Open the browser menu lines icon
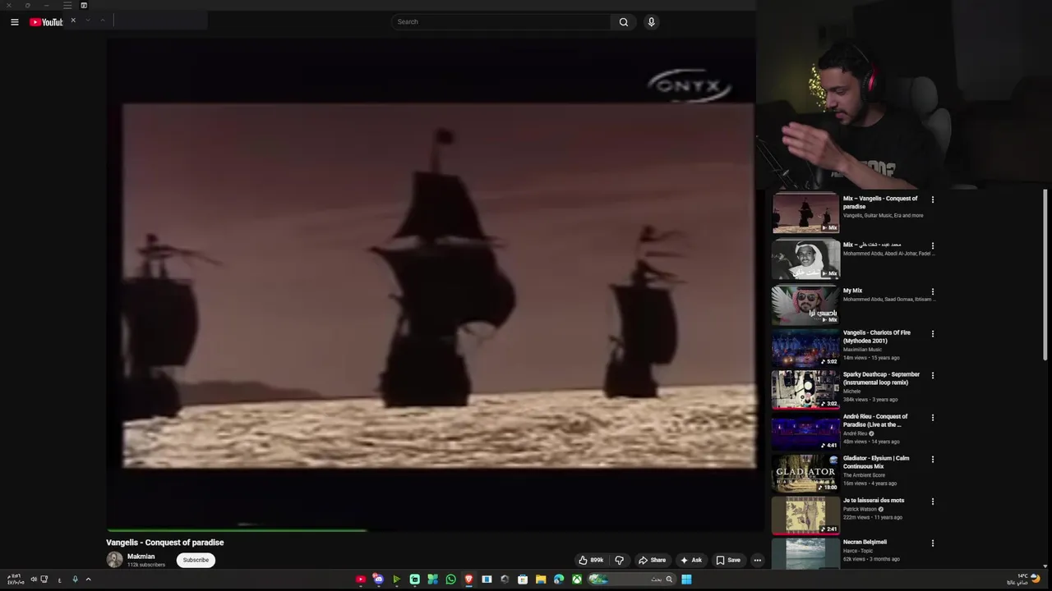 (67, 5)
